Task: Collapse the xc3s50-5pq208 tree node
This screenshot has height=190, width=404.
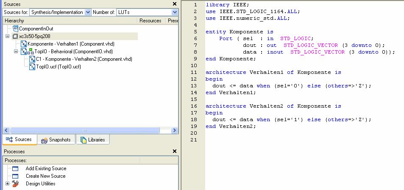Action: [x=7, y=36]
